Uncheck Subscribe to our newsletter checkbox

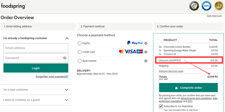[161, 106]
